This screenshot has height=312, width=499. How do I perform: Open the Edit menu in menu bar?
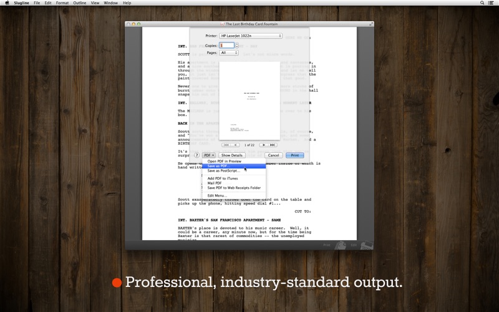pos(48,3)
